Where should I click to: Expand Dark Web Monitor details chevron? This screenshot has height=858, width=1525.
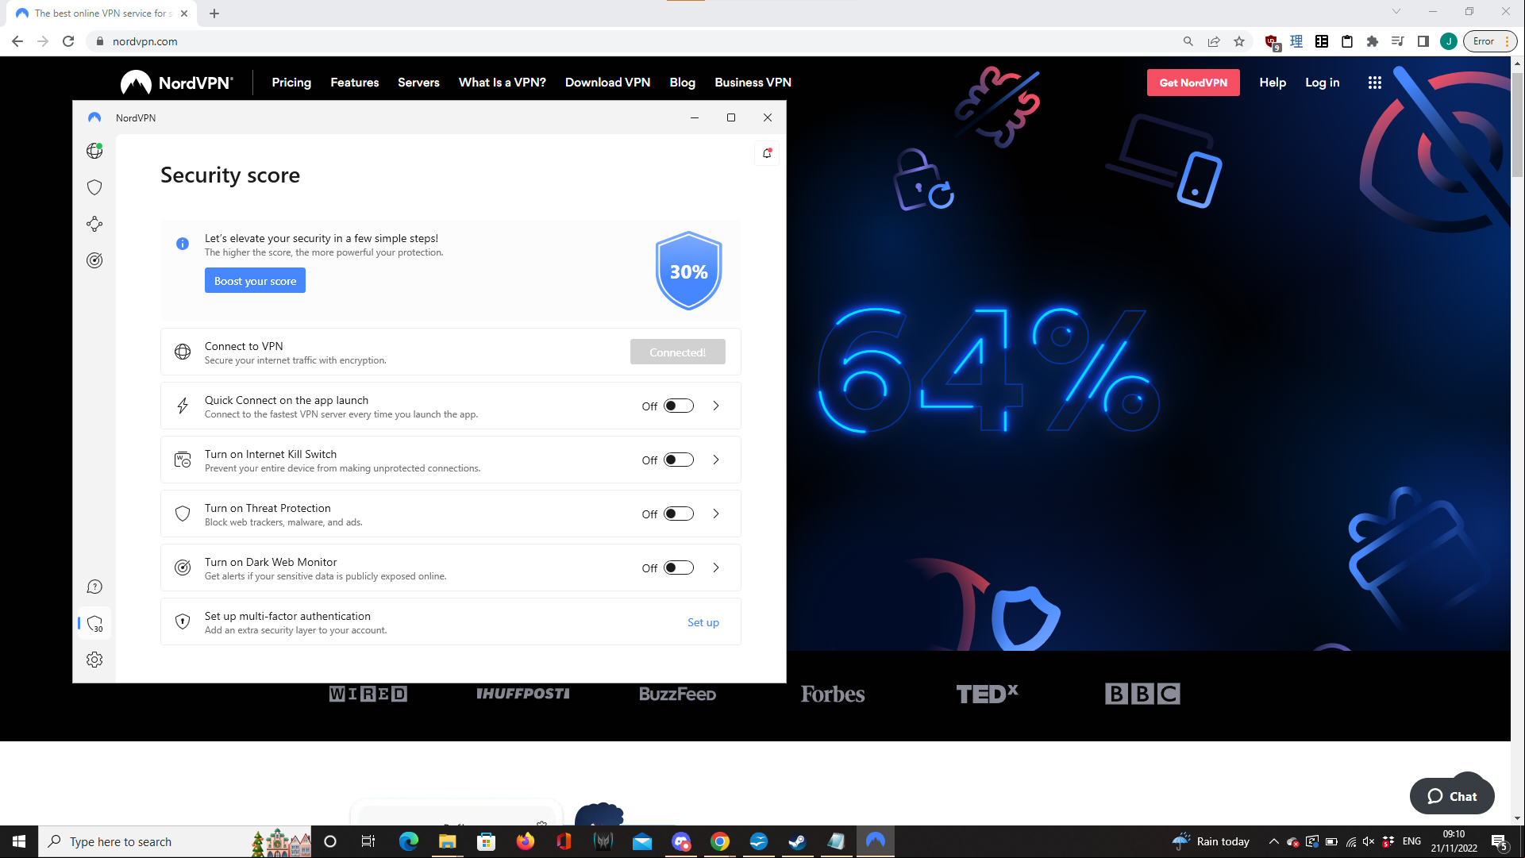click(x=716, y=568)
